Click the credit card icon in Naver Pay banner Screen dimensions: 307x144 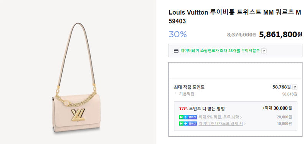[176, 51]
